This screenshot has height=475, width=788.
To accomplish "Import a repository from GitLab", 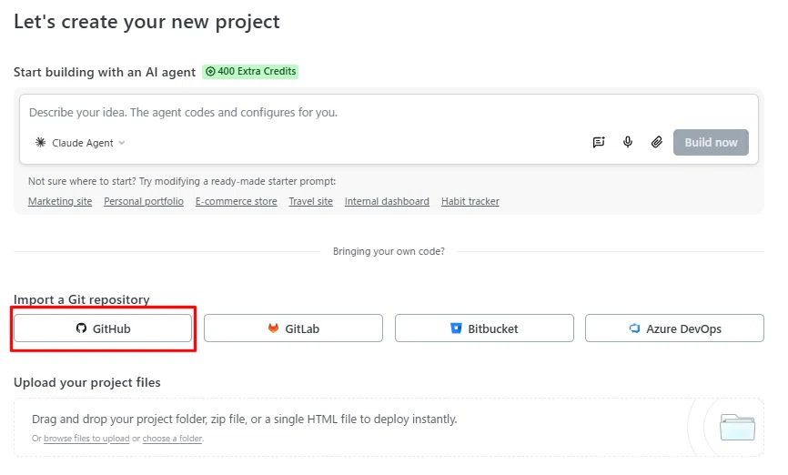I will coord(293,328).
